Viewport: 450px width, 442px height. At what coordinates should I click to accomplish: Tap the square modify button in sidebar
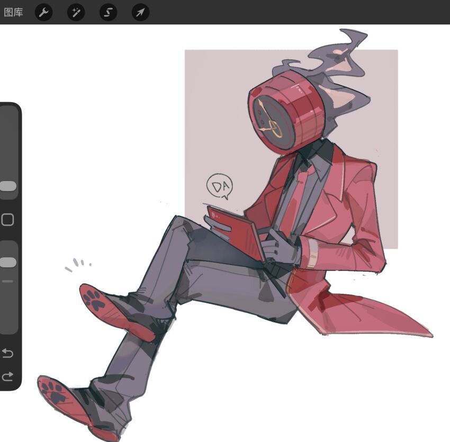point(7,220)
